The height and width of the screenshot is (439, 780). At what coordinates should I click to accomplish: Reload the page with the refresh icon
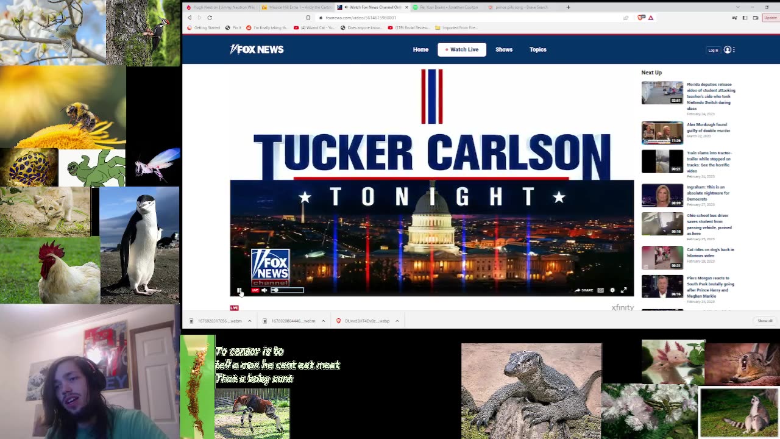coord(210,18)
